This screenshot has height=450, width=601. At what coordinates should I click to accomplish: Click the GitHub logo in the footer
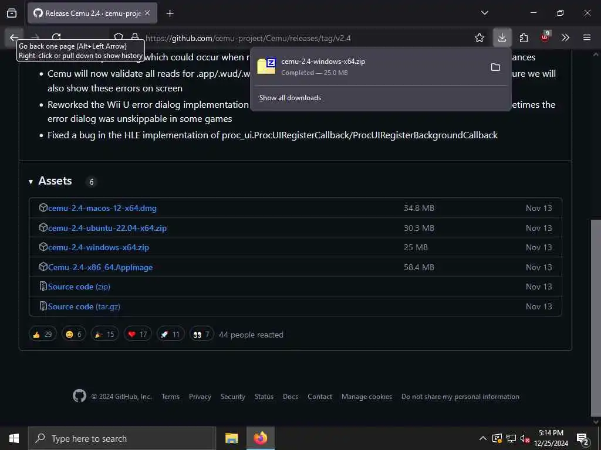coord(79,396)
